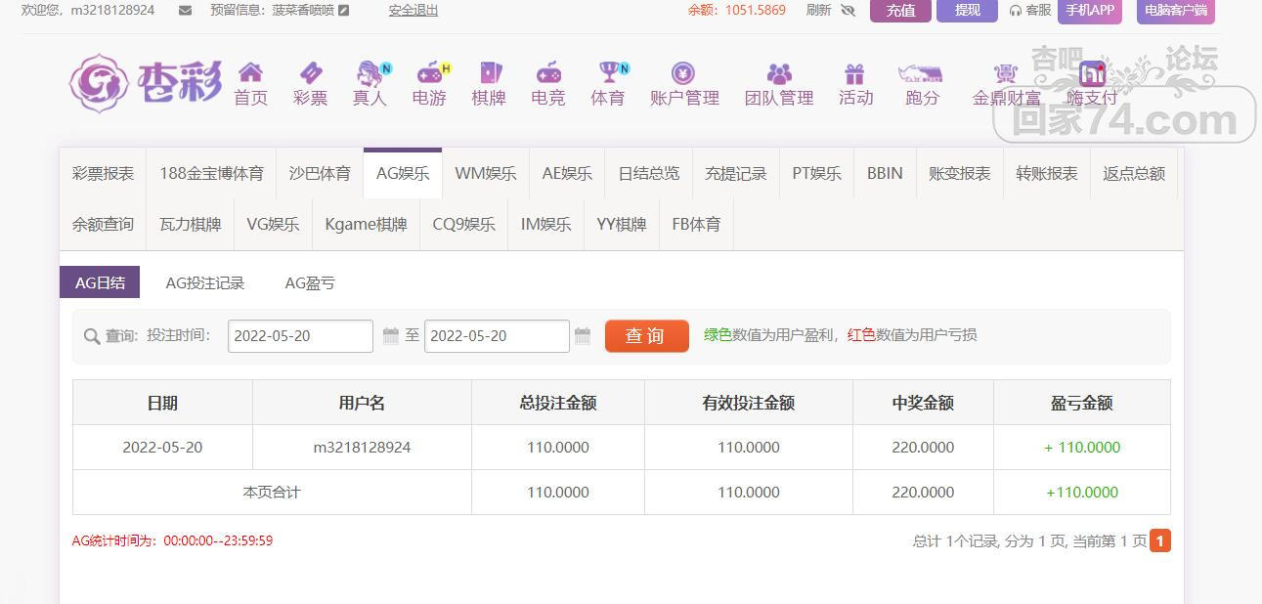
Task: Open the lottery 彩票 icon
Action: 310,73
